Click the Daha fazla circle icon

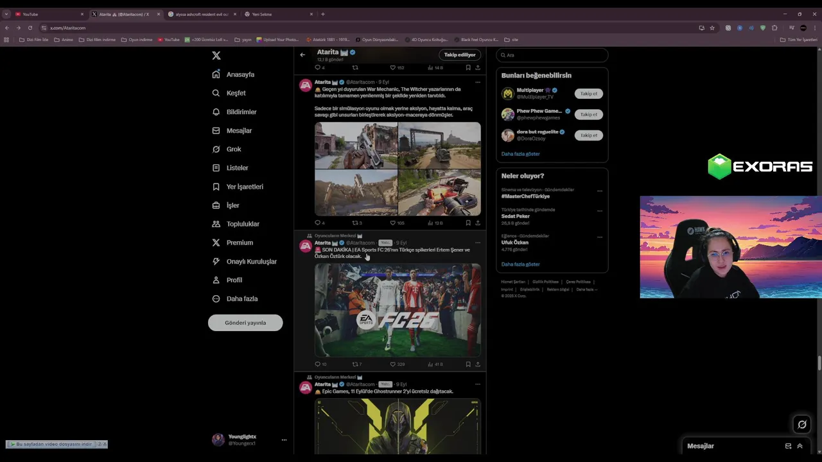[x=216, y=298]
